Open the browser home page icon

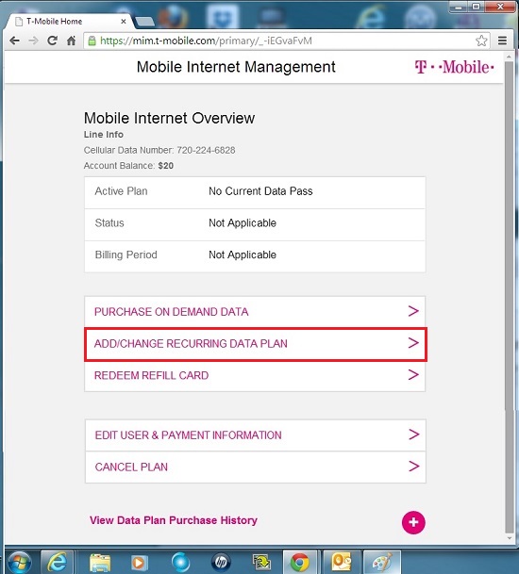71,41
